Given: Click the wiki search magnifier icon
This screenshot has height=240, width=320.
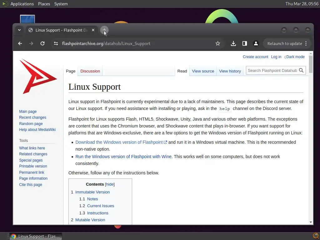Looking at the screenshot, I should point(301,70).
